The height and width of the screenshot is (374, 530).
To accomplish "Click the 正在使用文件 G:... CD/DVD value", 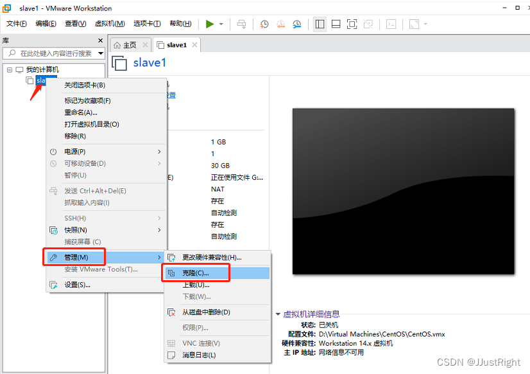I will pos(237,177).
